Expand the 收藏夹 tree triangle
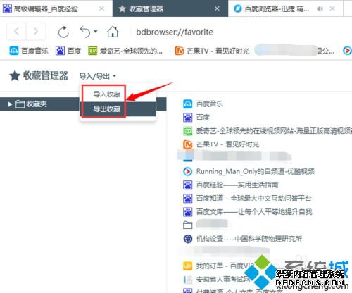 [x=10, y=104]
